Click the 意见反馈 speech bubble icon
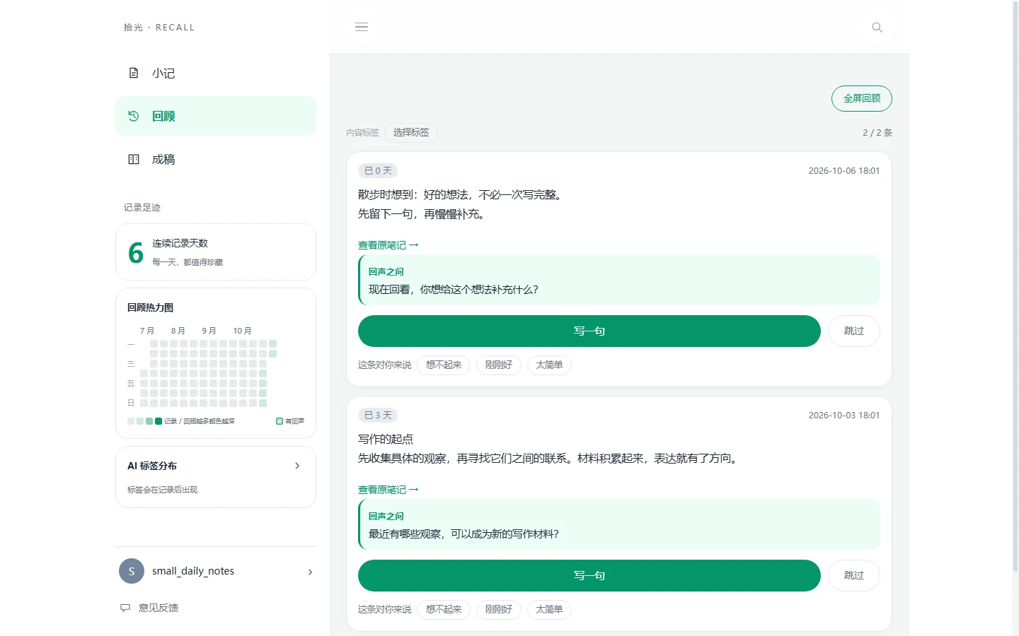This screenshot has height=636, width=1019. tap(125, 608)
